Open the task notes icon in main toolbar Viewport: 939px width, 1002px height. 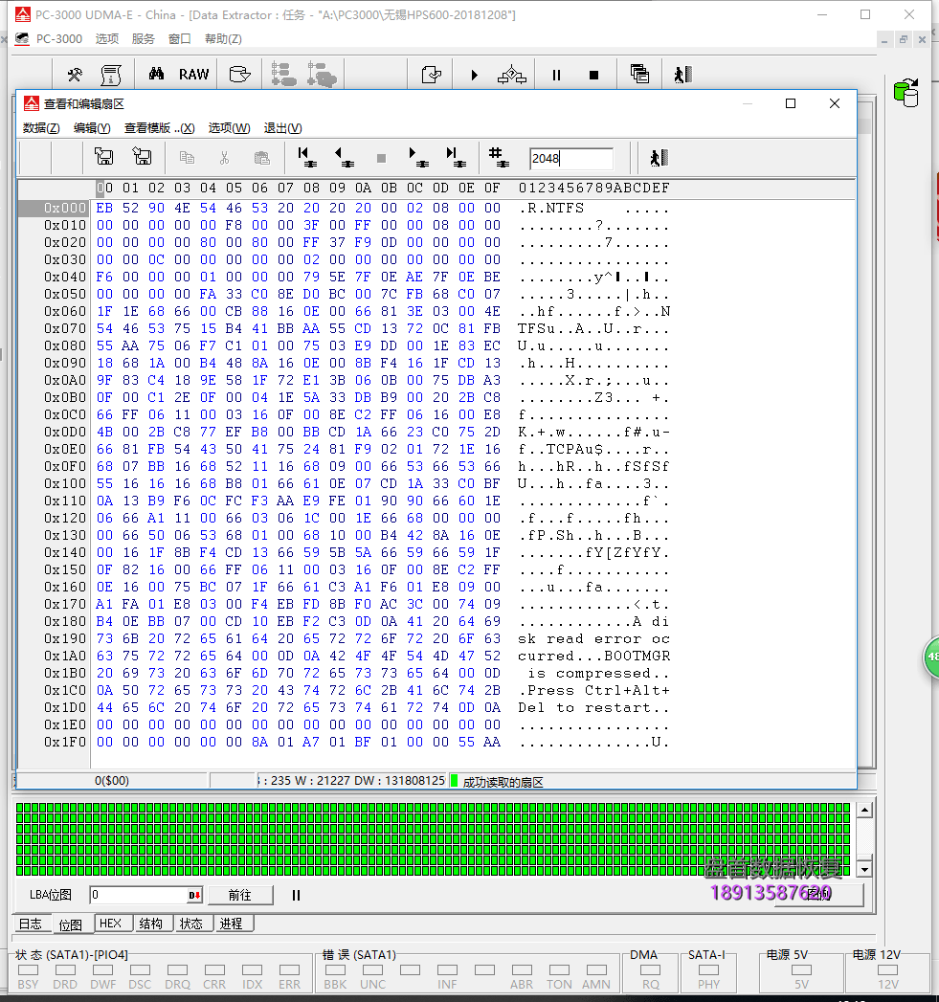(x=432, y=75)
